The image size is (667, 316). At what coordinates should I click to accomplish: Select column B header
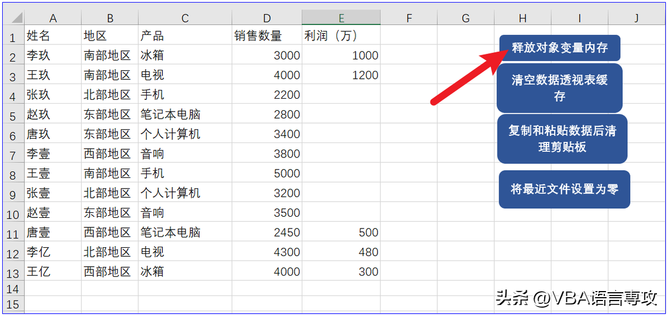[x=109, y=18]
